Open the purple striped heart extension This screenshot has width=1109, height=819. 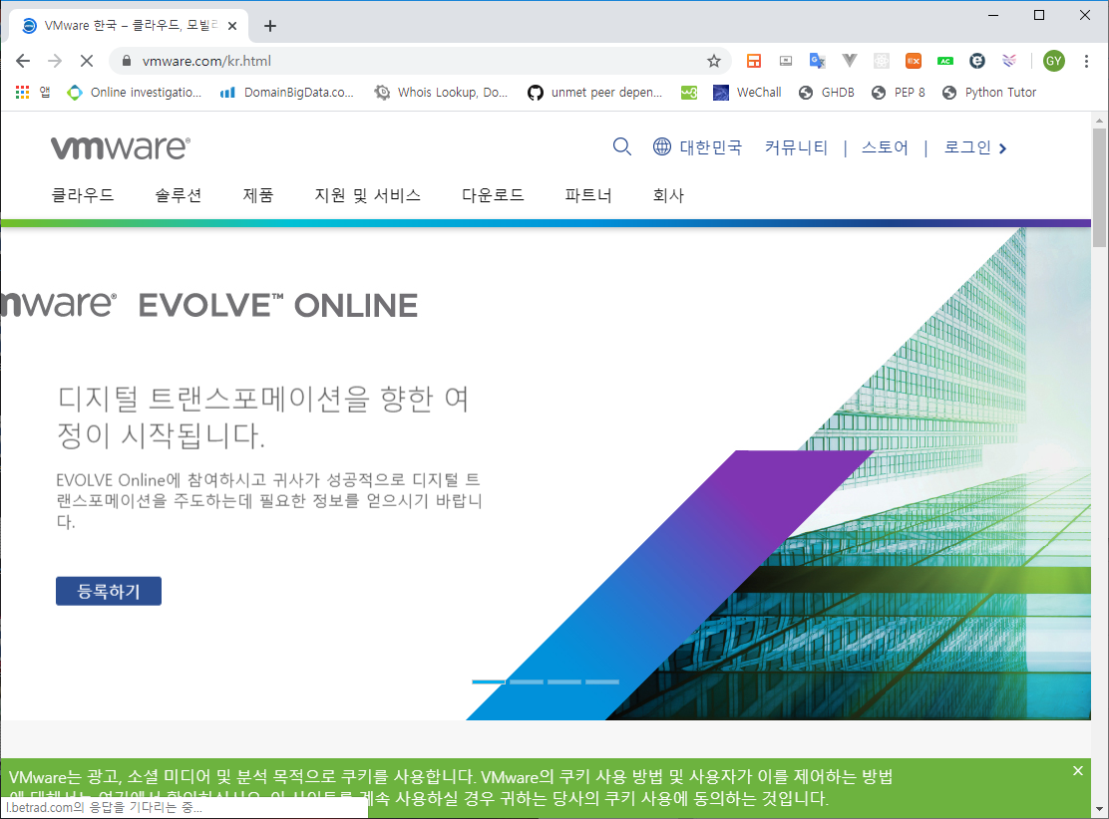pyautogui.click(x=1009, y=61)
